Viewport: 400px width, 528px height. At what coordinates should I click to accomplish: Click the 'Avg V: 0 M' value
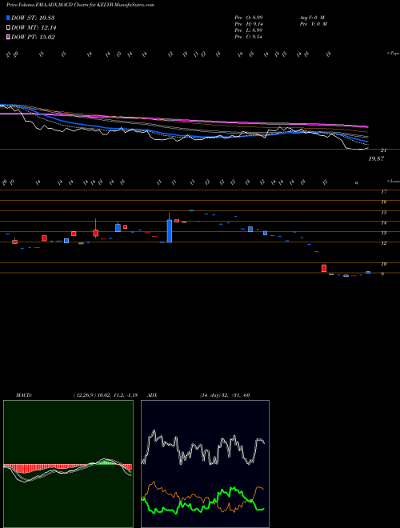pos(312,17)
